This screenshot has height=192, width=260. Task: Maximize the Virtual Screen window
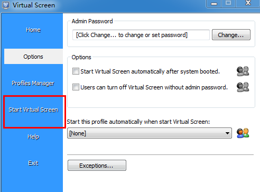coord(228,3)
